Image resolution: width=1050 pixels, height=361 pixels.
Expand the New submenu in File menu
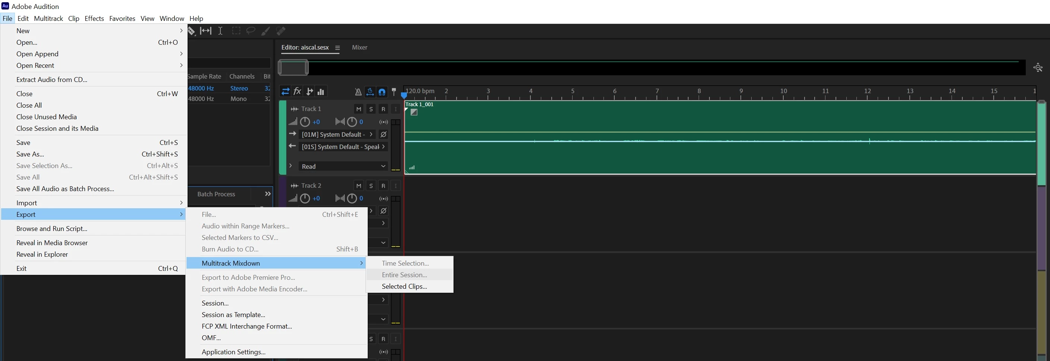click(94, 31)
